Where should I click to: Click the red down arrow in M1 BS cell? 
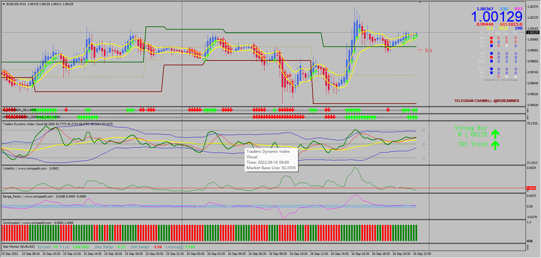(499, 77)
